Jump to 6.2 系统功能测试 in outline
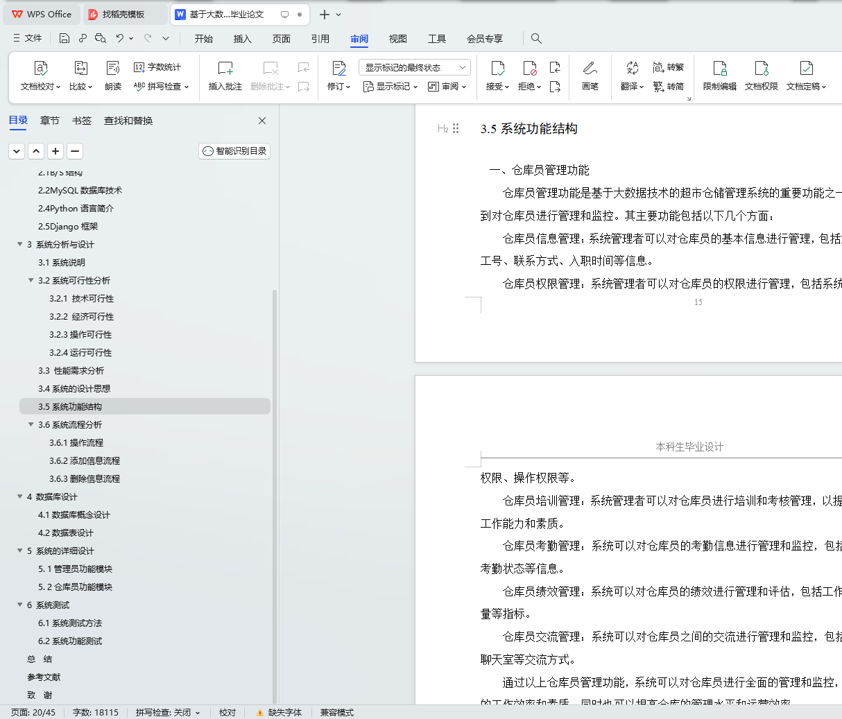Screen dimensions: 842x719 click(x=70, y=641)
